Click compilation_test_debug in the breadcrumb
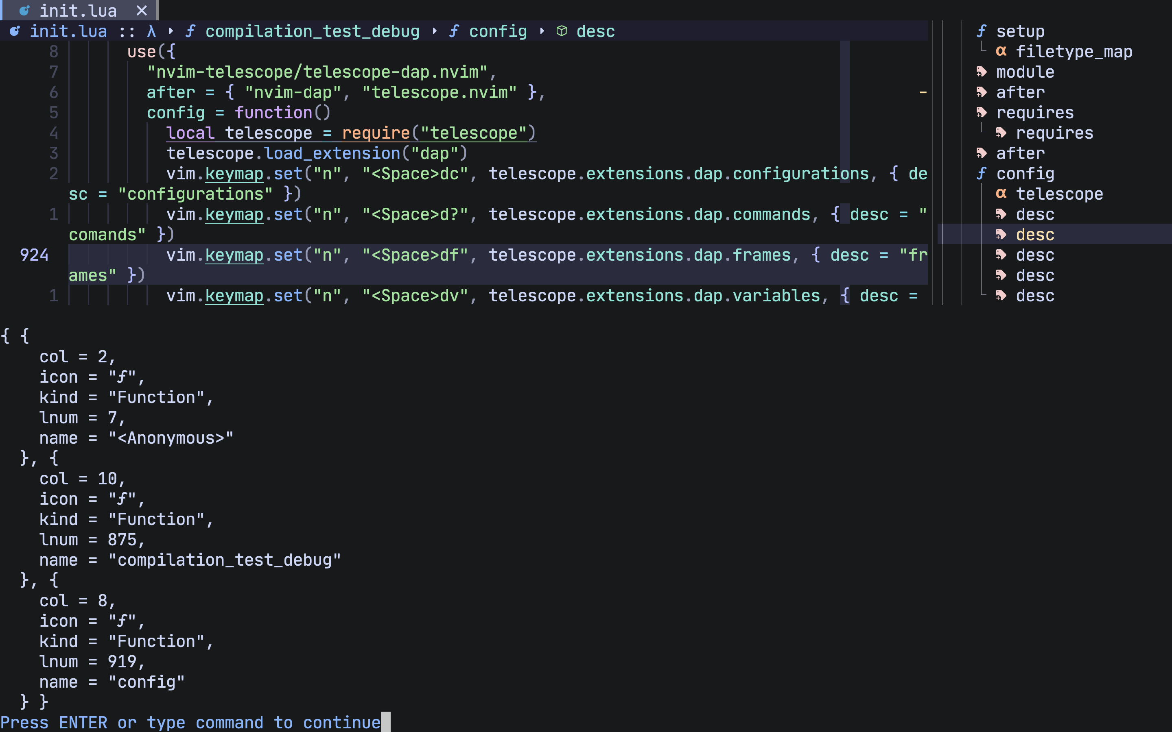Viewport: 1172px width, 732px height. (313, 31)
